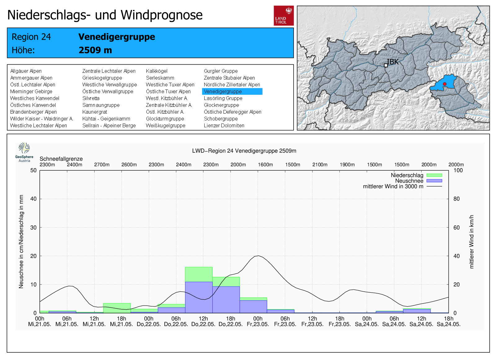496x357 pixels.
Task: Click the blue Neuschnee legend swatch
Action: click(x=434, y=181)
